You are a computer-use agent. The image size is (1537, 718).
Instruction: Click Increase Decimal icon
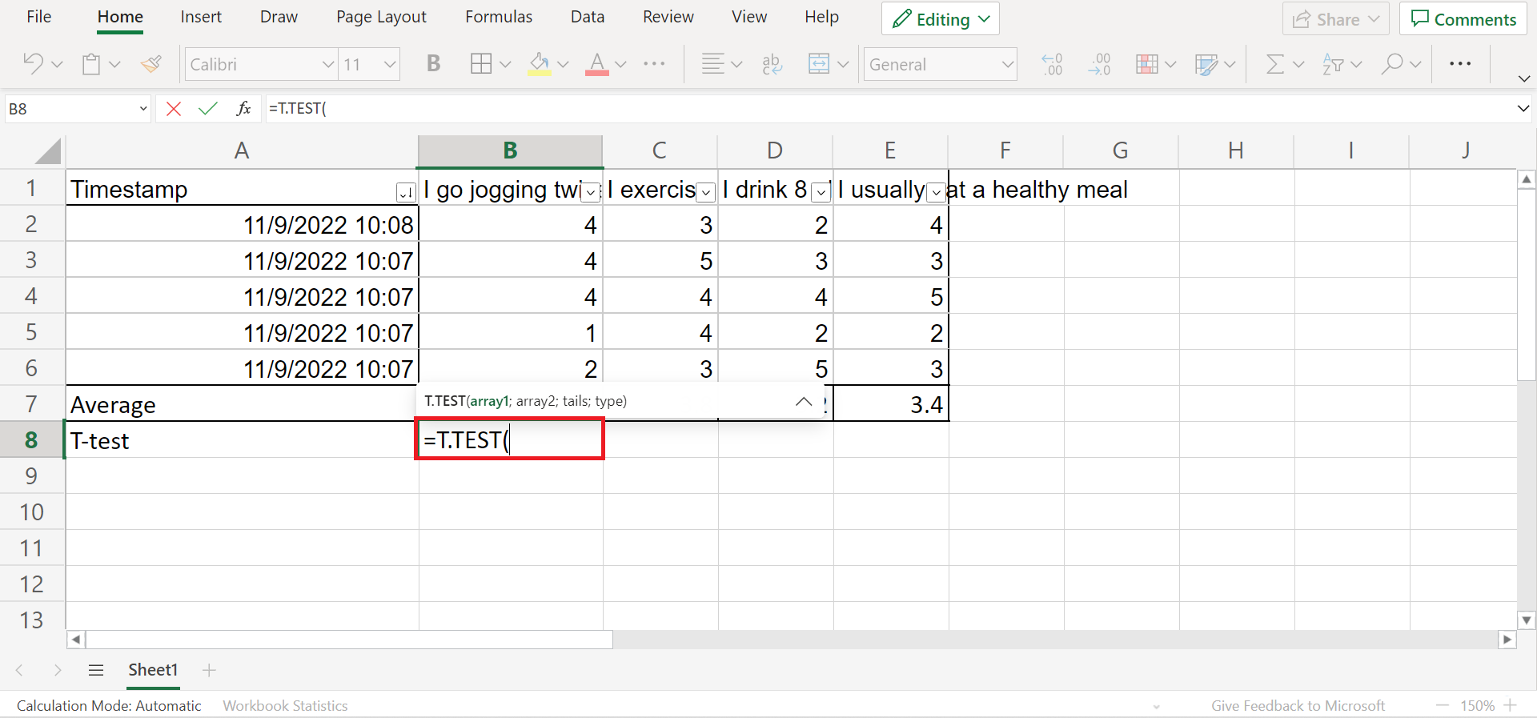click(x=1052, y=64)
